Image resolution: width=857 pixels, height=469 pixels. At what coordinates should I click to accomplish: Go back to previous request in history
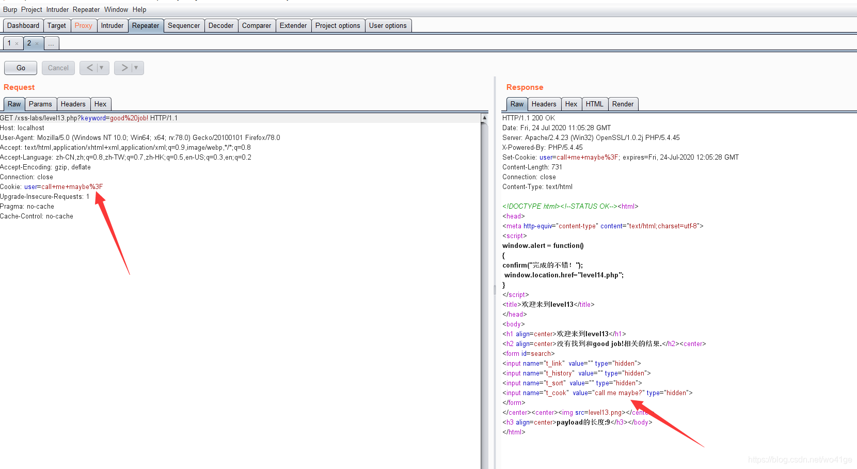click(89, 68)
